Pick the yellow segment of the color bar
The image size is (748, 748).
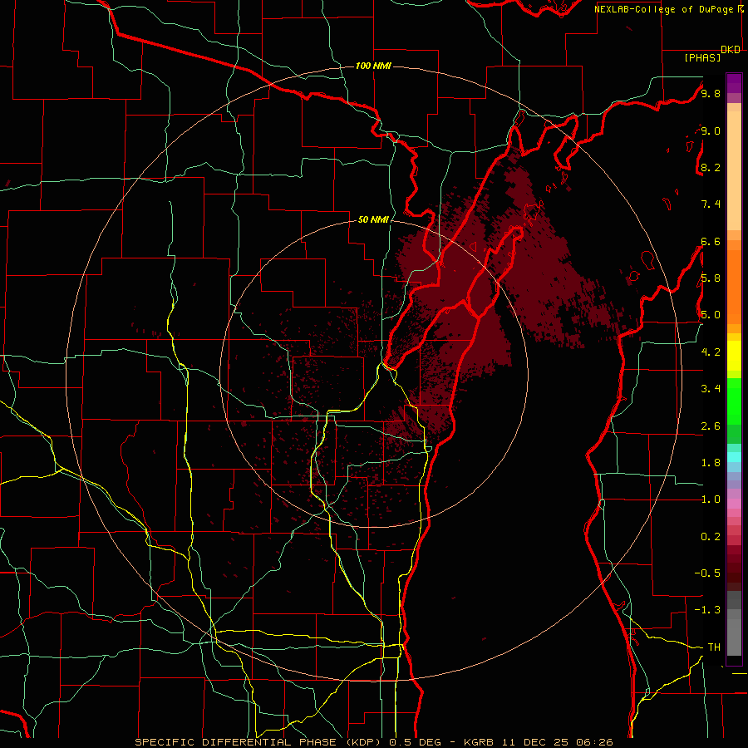pyautogui.click(x=734, y=356)
